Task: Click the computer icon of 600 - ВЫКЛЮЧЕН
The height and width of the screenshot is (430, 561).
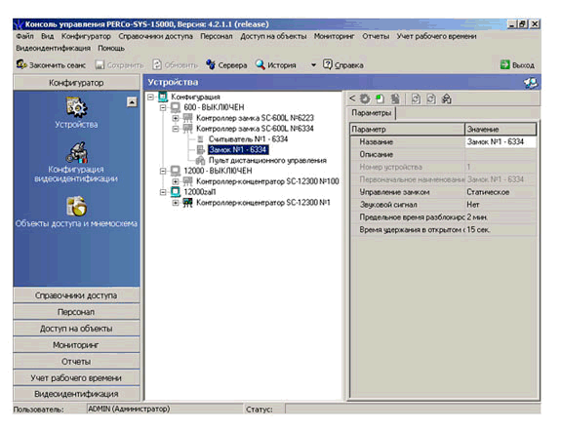Action: 176,107
